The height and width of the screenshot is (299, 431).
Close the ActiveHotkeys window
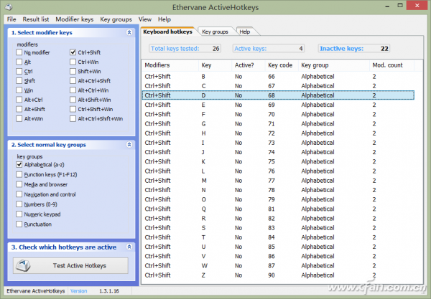coord(415,6)
